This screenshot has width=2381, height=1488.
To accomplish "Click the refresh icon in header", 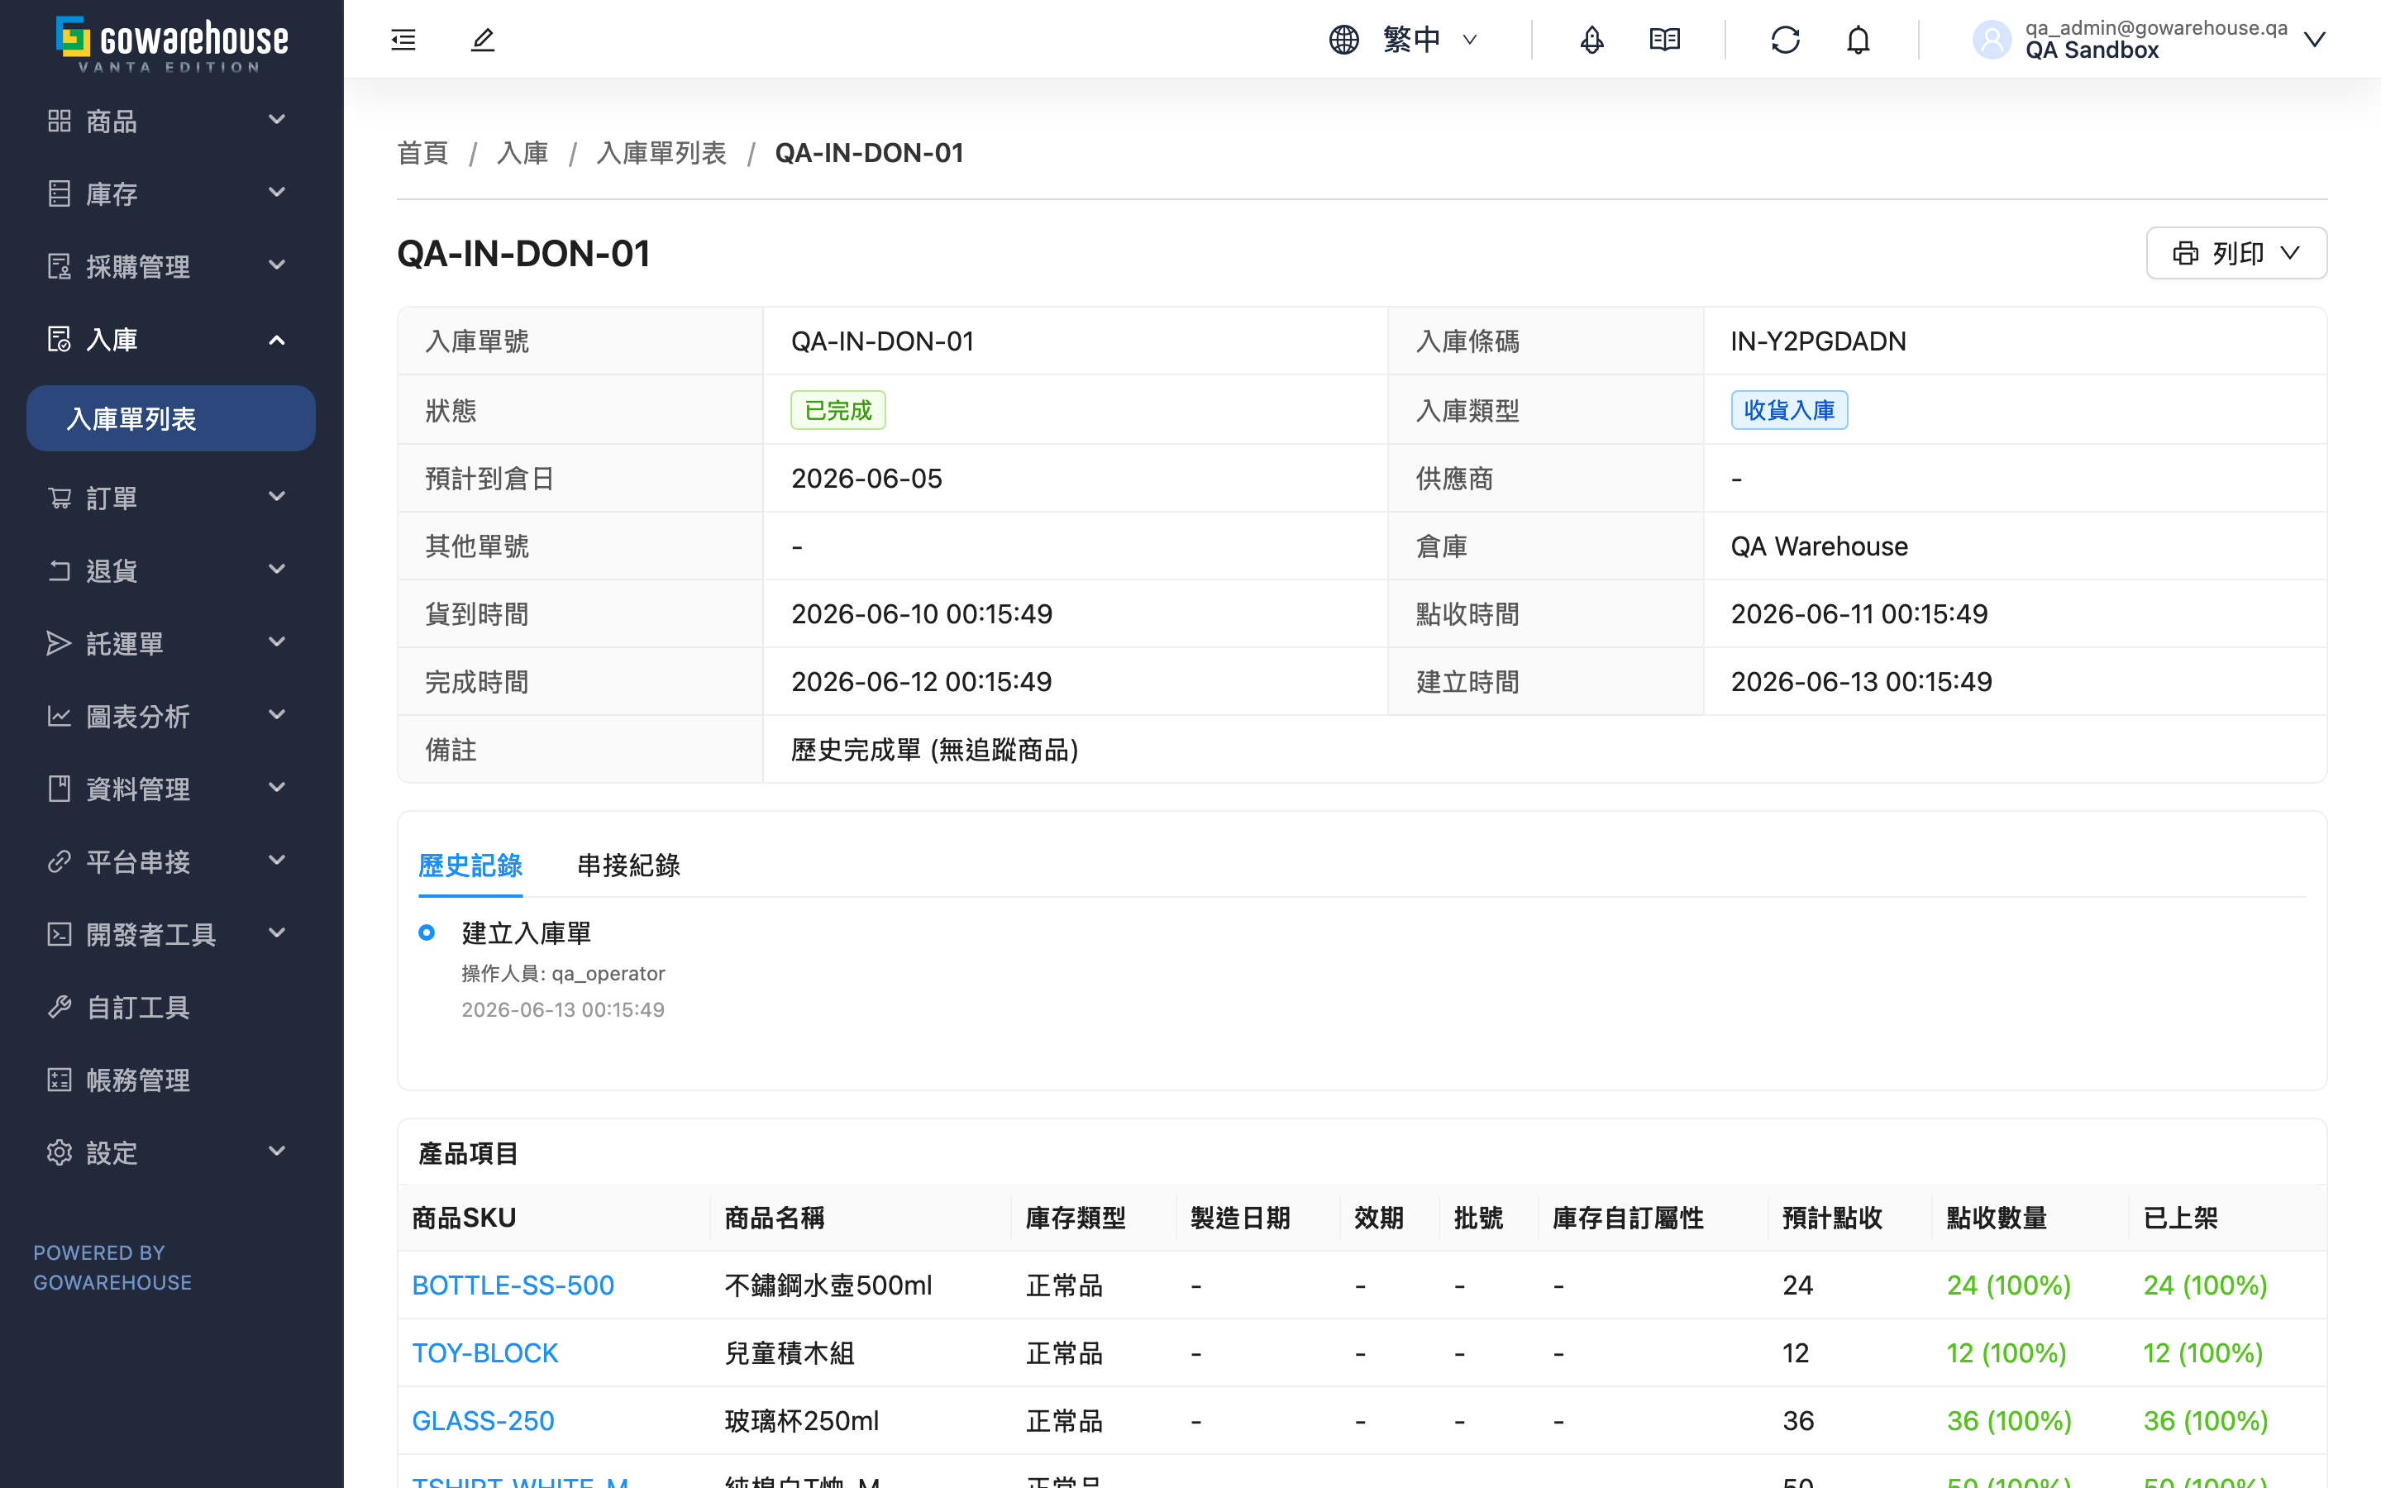I will pyautogui.click(x=1785, y=40).
